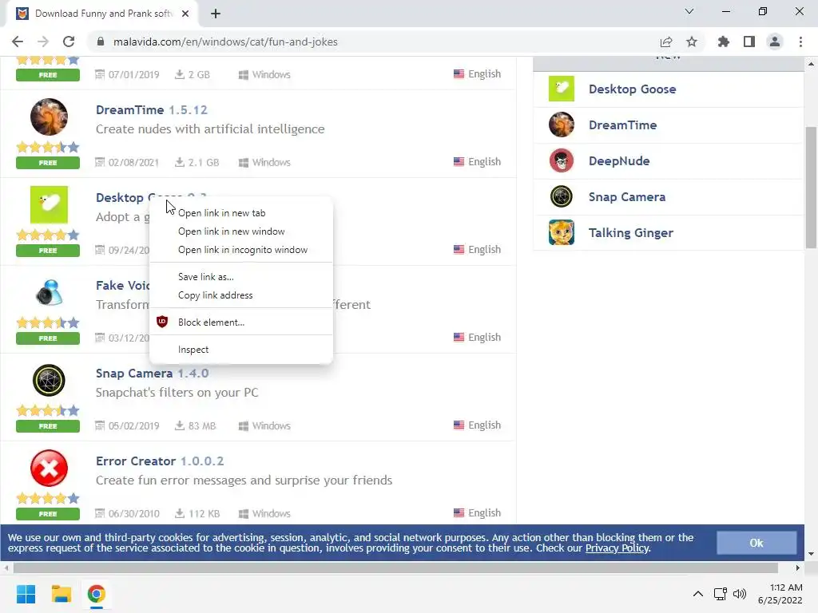Open the tab search chevron
This screenshot has width=818, height=613.
tap(689, 11)
